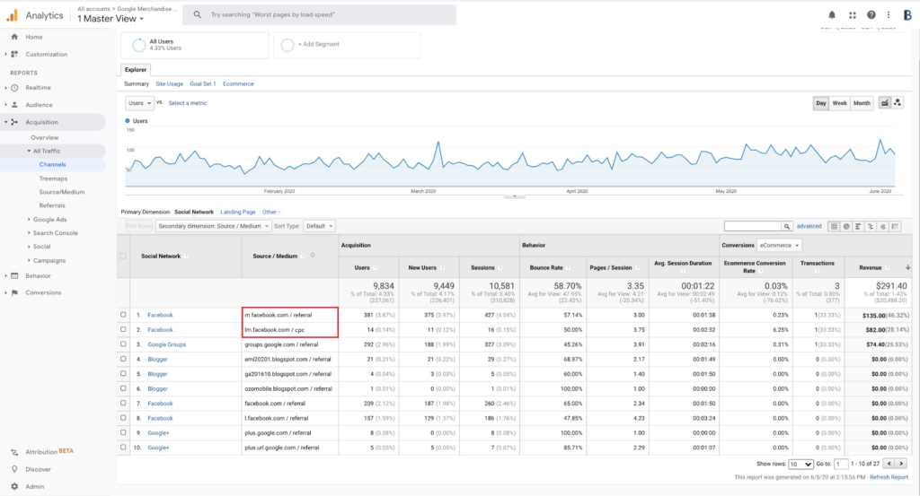Check row 4 emi20201.blogspot.com checkbox

point(123,359)
